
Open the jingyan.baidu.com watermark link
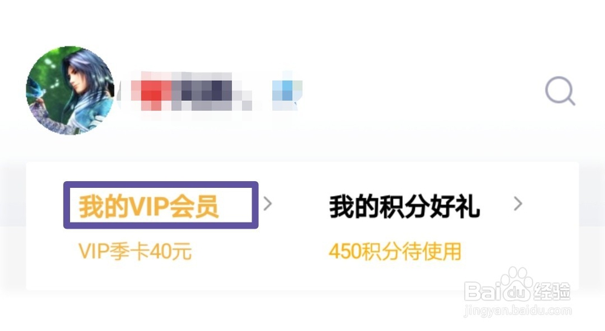[517, 310]
